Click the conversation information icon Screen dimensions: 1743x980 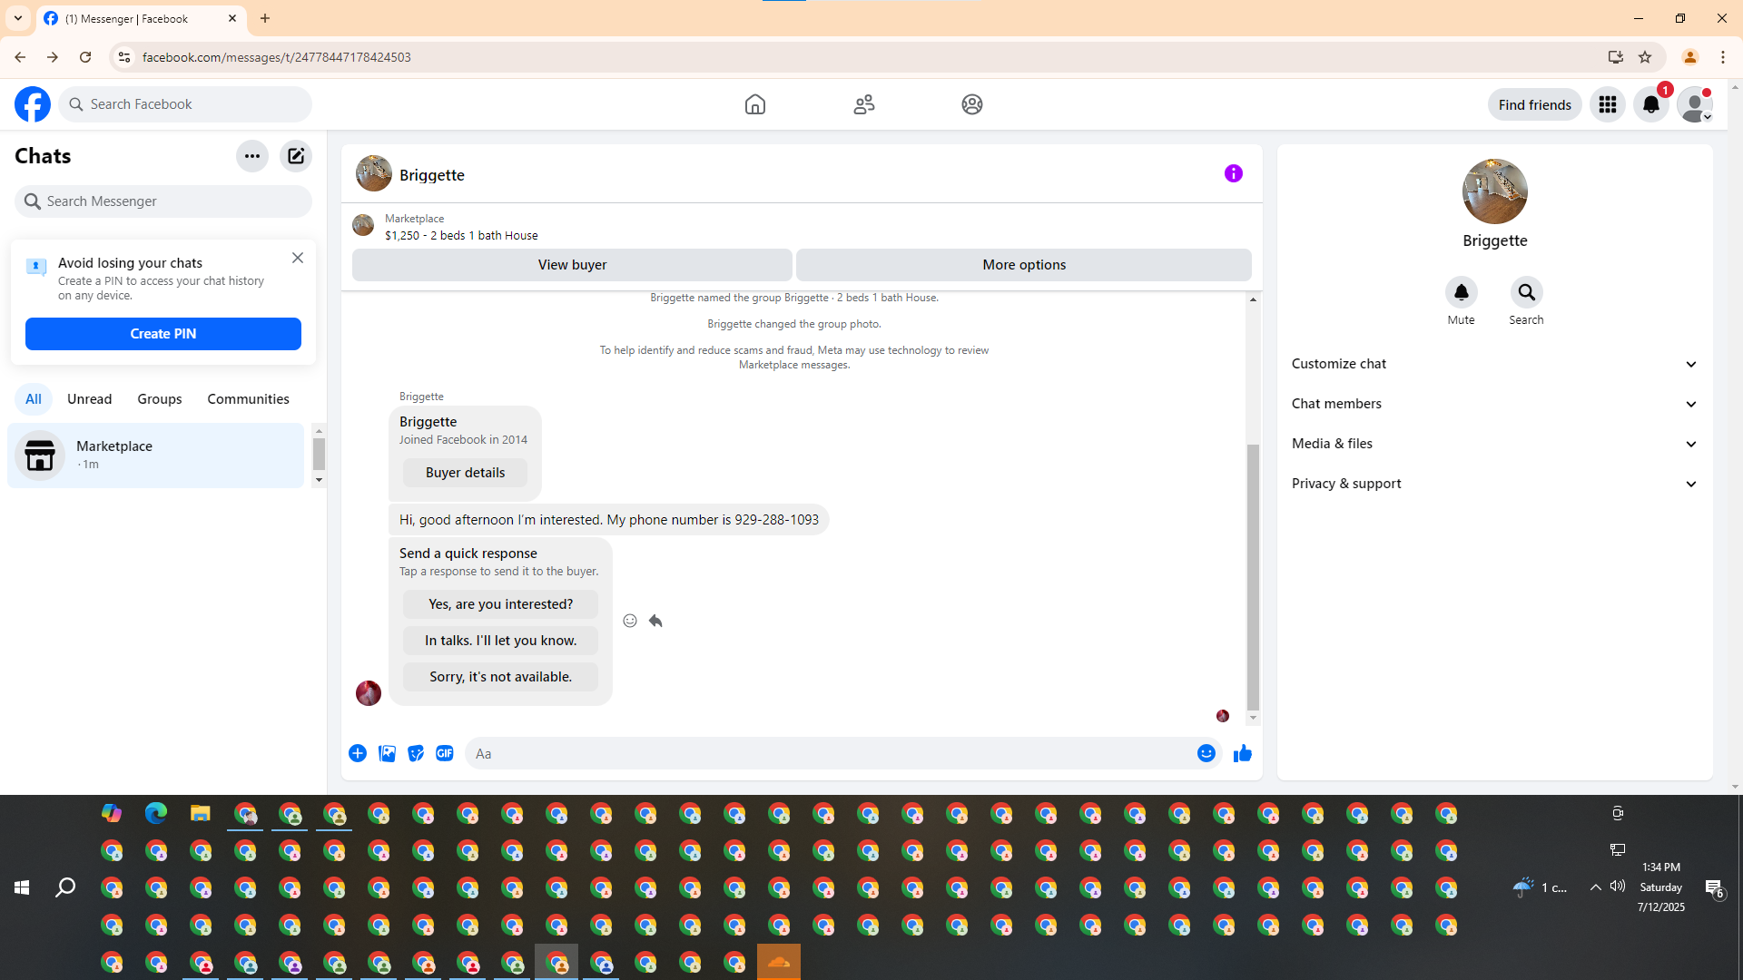click(x=1233, y=173)
